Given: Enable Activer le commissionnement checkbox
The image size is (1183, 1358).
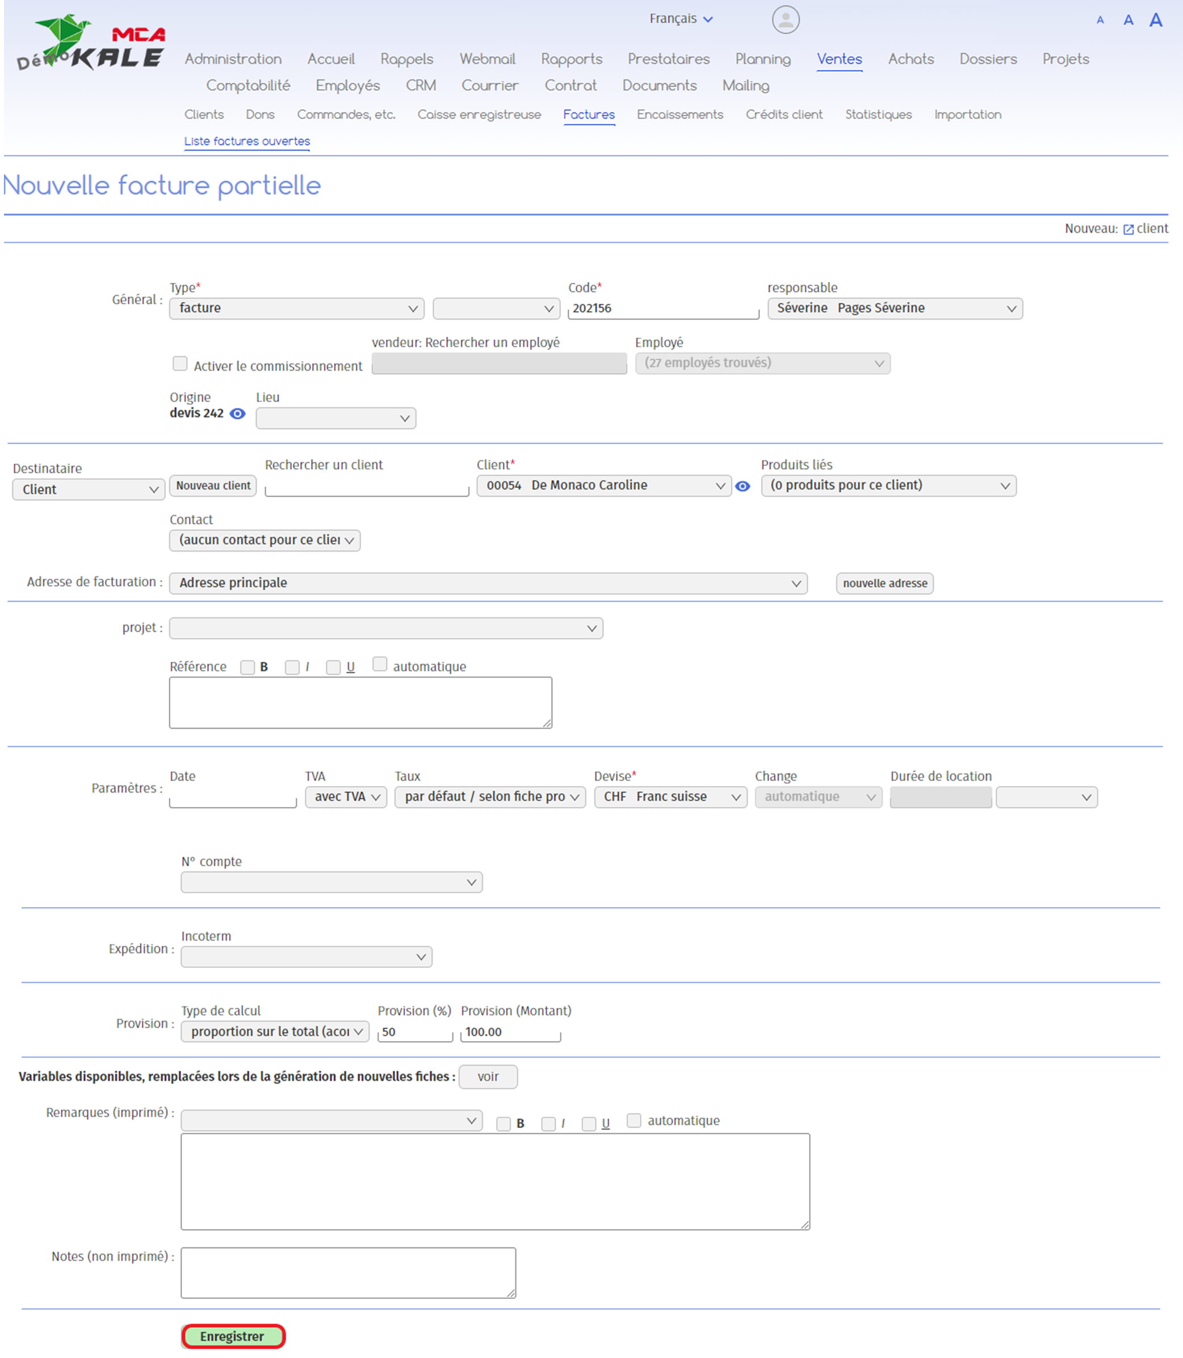Looking at the screenshot, I should (x=179, y=363).
